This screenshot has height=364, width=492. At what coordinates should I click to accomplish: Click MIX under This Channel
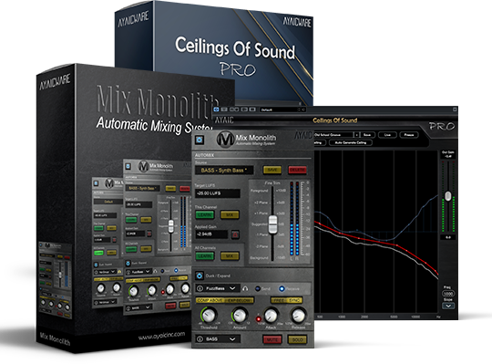[230, 214]
